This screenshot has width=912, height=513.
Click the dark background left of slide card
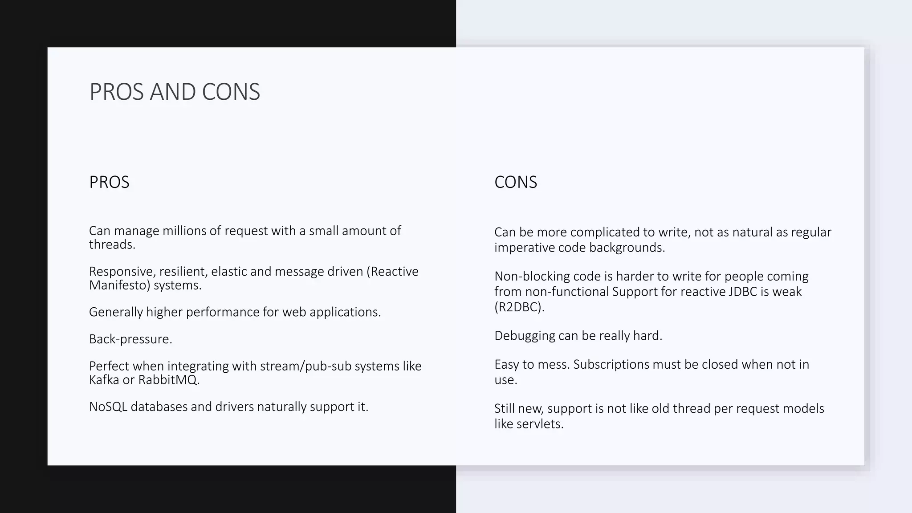[x=24, y=256]
